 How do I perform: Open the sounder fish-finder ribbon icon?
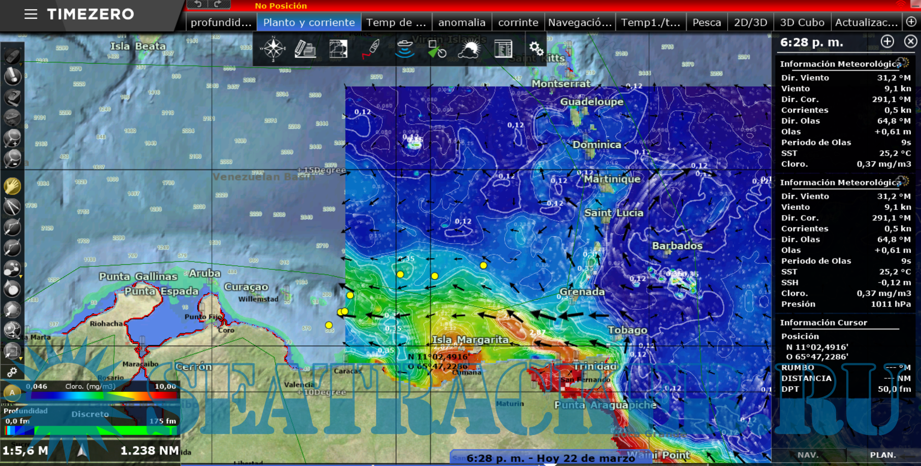coord(404,49)
